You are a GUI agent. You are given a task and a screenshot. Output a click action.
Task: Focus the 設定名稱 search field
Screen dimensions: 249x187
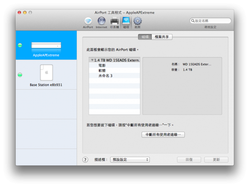[210, 21]
